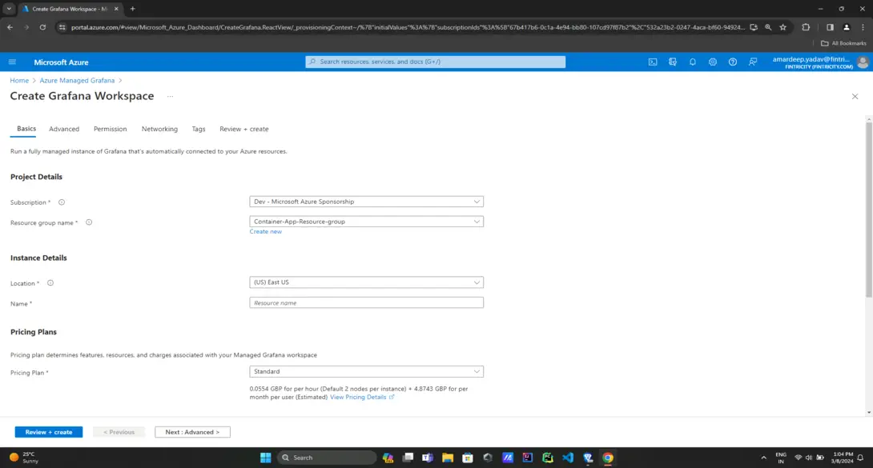Click the page vertical scrollbar

pos(868,210)
